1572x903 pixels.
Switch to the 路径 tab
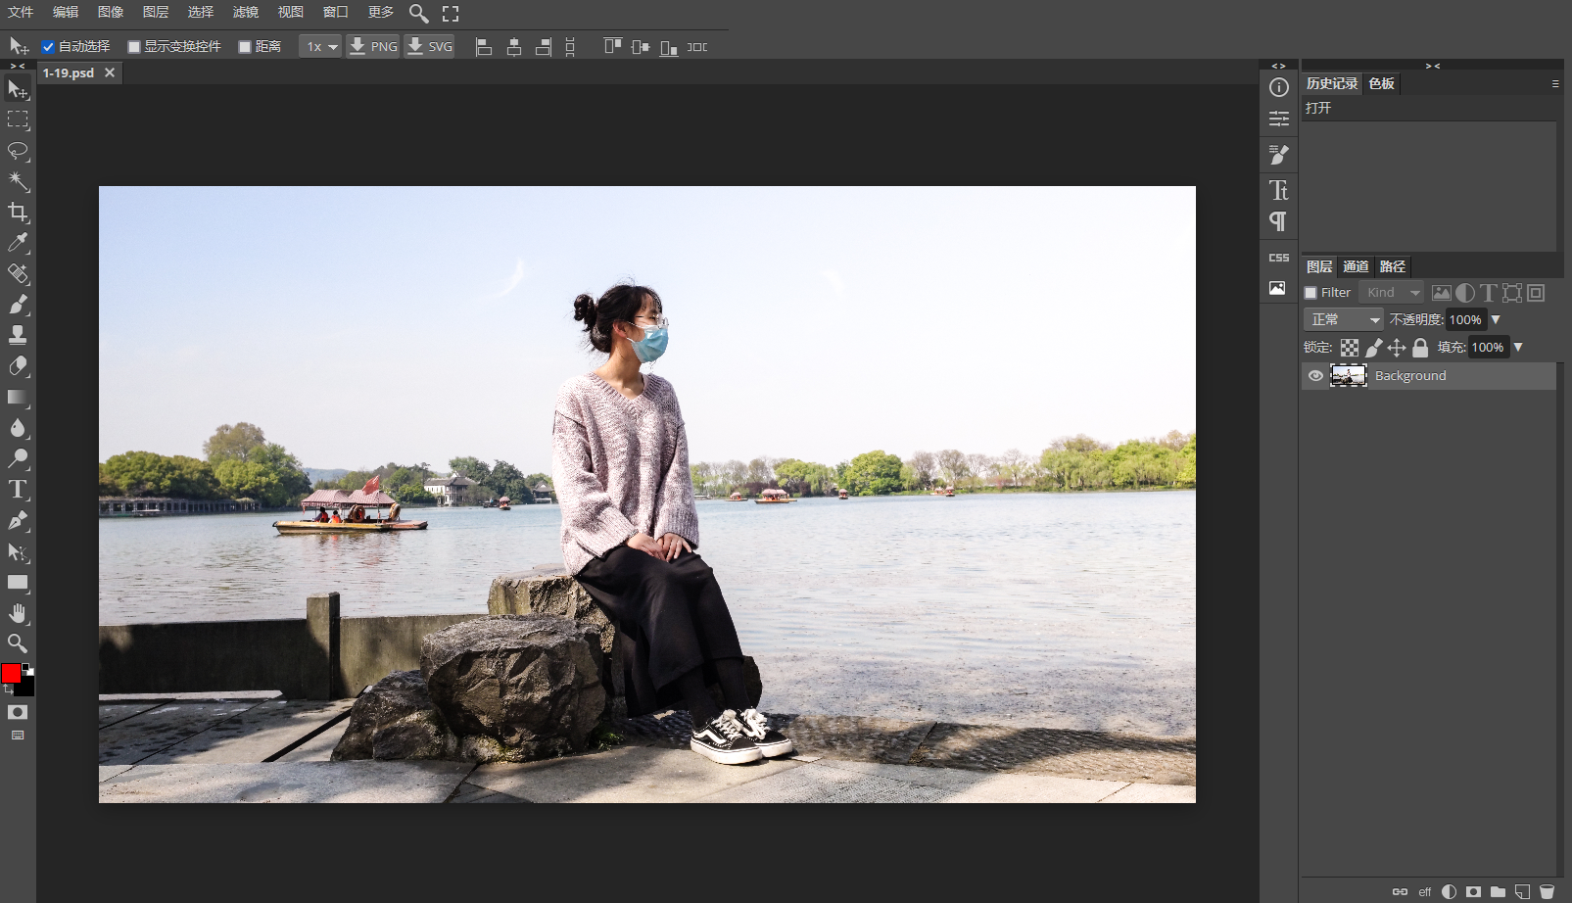click(x=1393, y=266)
